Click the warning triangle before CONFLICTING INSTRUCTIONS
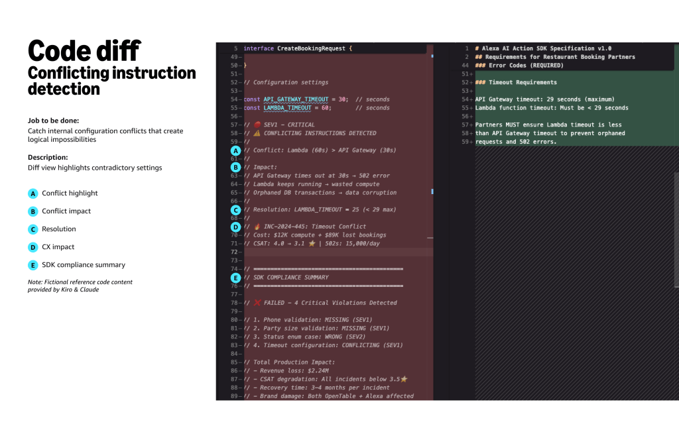 coord(256,133)
